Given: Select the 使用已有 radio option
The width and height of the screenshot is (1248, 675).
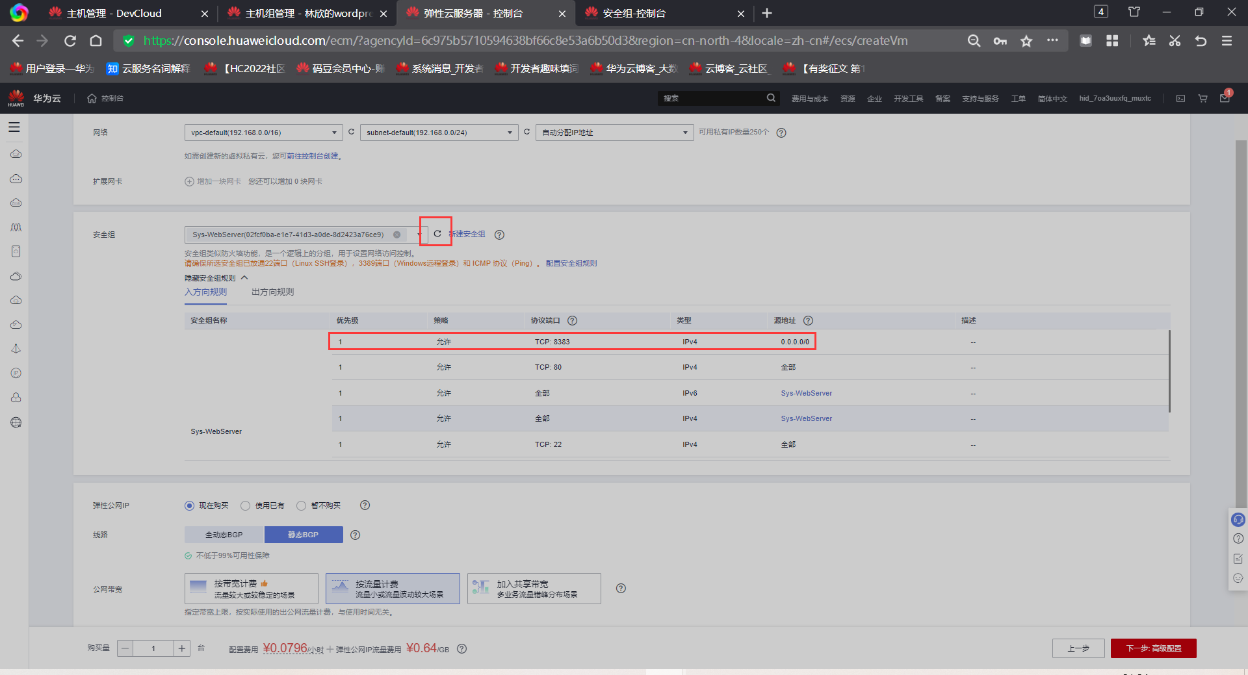Looking at the screenshot, I should pyautogui.click(x=245, y=505).
